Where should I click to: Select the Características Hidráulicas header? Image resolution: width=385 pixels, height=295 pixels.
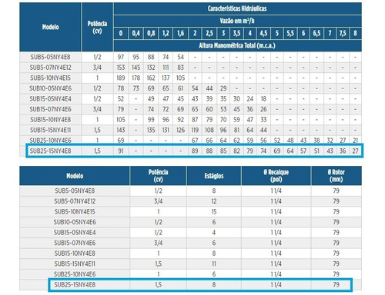(237, 8)
